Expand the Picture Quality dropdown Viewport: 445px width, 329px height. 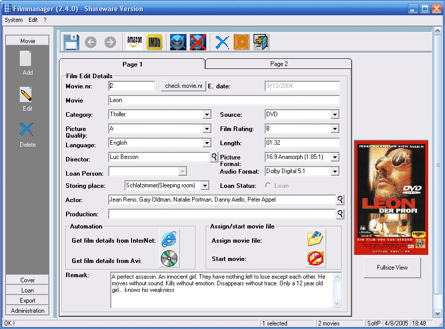click(x=207, y=129)
